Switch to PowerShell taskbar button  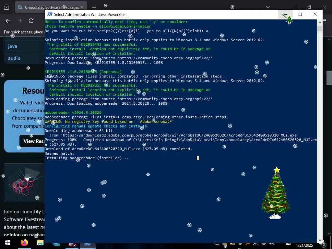coord(87,245)
